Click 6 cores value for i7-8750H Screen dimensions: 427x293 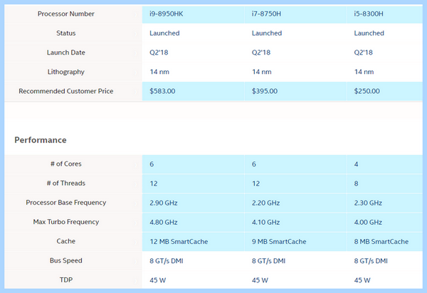pos(254,164)
